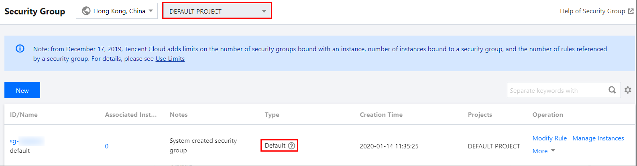Open the Use Limits link
The height and width of the screenshot is (166, 637).
point(170,58)
